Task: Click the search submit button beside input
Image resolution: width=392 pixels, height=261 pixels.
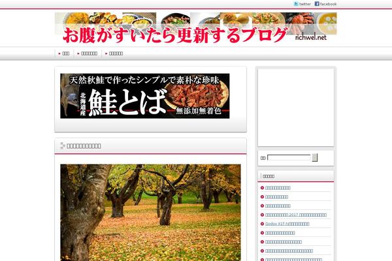Action: point(315,158)
